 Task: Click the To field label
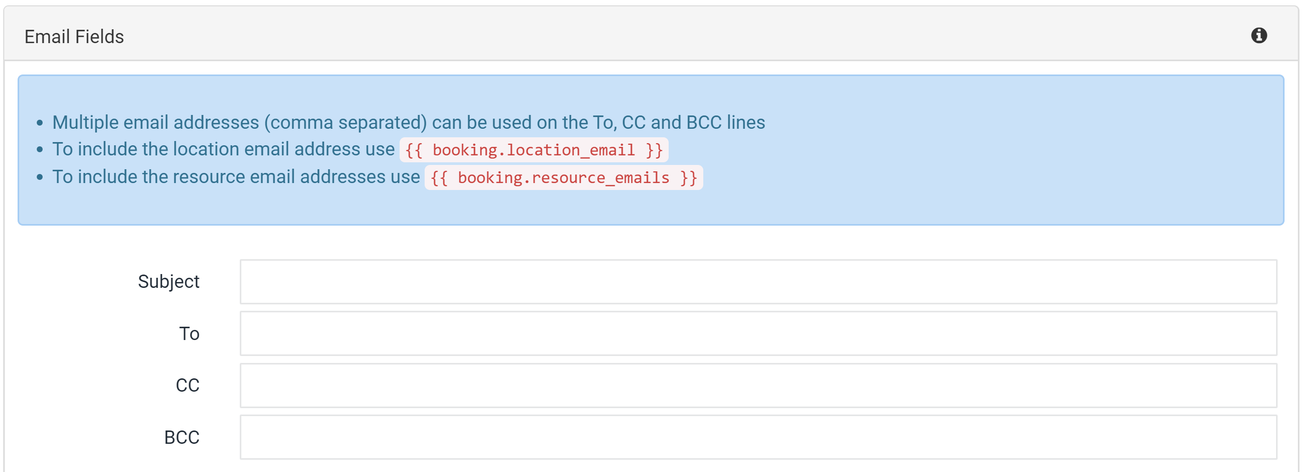[189, 334]
